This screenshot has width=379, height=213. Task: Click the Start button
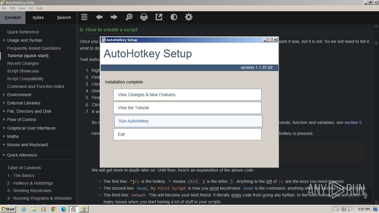tap(8, 209)
